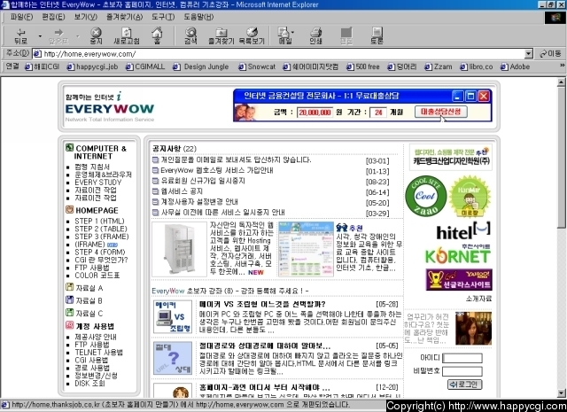Click the Mail toolbar icon
567x412 pixels.
(284, 35)
